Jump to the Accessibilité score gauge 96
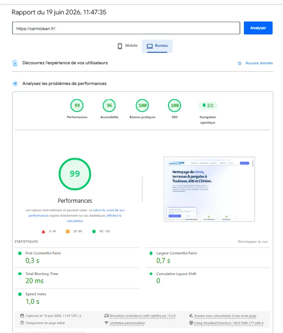 [x=109, y=105]
